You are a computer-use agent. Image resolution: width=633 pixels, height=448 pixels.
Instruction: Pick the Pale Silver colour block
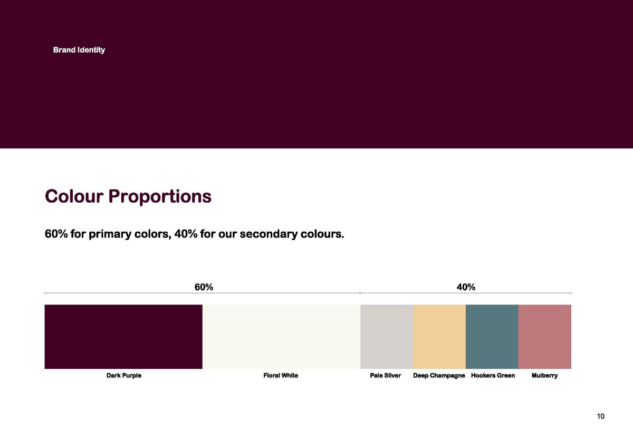pyautogui.click(x=387, y=337)
